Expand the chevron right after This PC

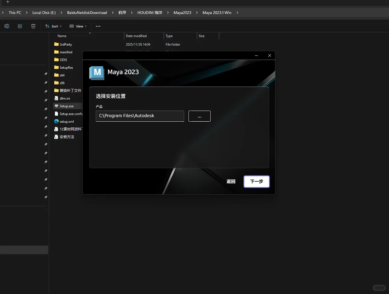point(27,13)
